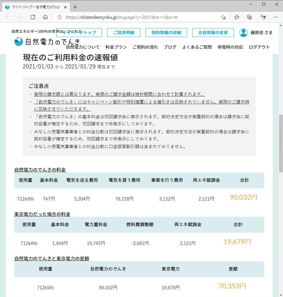Open 自然電力について menu item
283x297 pixels.
(83, 47)
